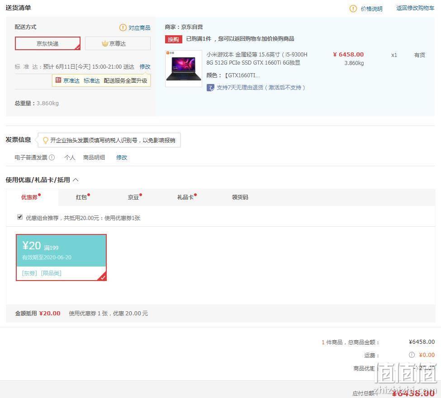Collapse the 使用优惠/礼品卡/抵用 section
The height and width of the screenshot is (398, 441).
(x=76, y=180)
